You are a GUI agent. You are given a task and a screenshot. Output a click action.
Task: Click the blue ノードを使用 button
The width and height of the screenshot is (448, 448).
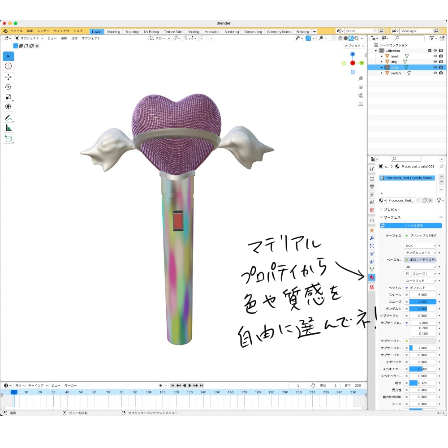coord(412,225)
